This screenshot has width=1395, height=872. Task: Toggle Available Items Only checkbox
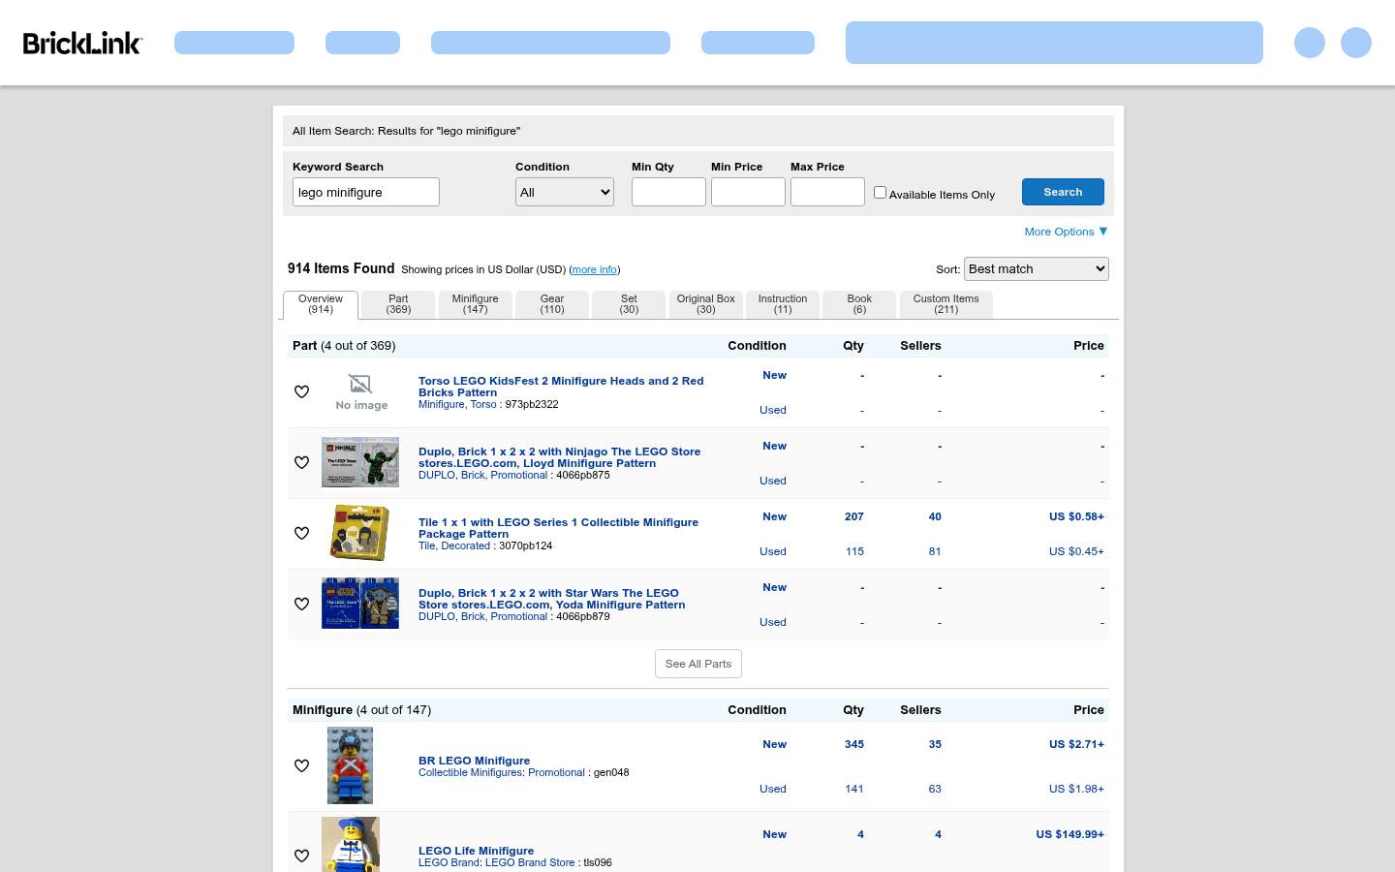tap(880, 193)
